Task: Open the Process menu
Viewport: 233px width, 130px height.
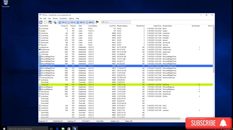Action: tap(55, 19)
